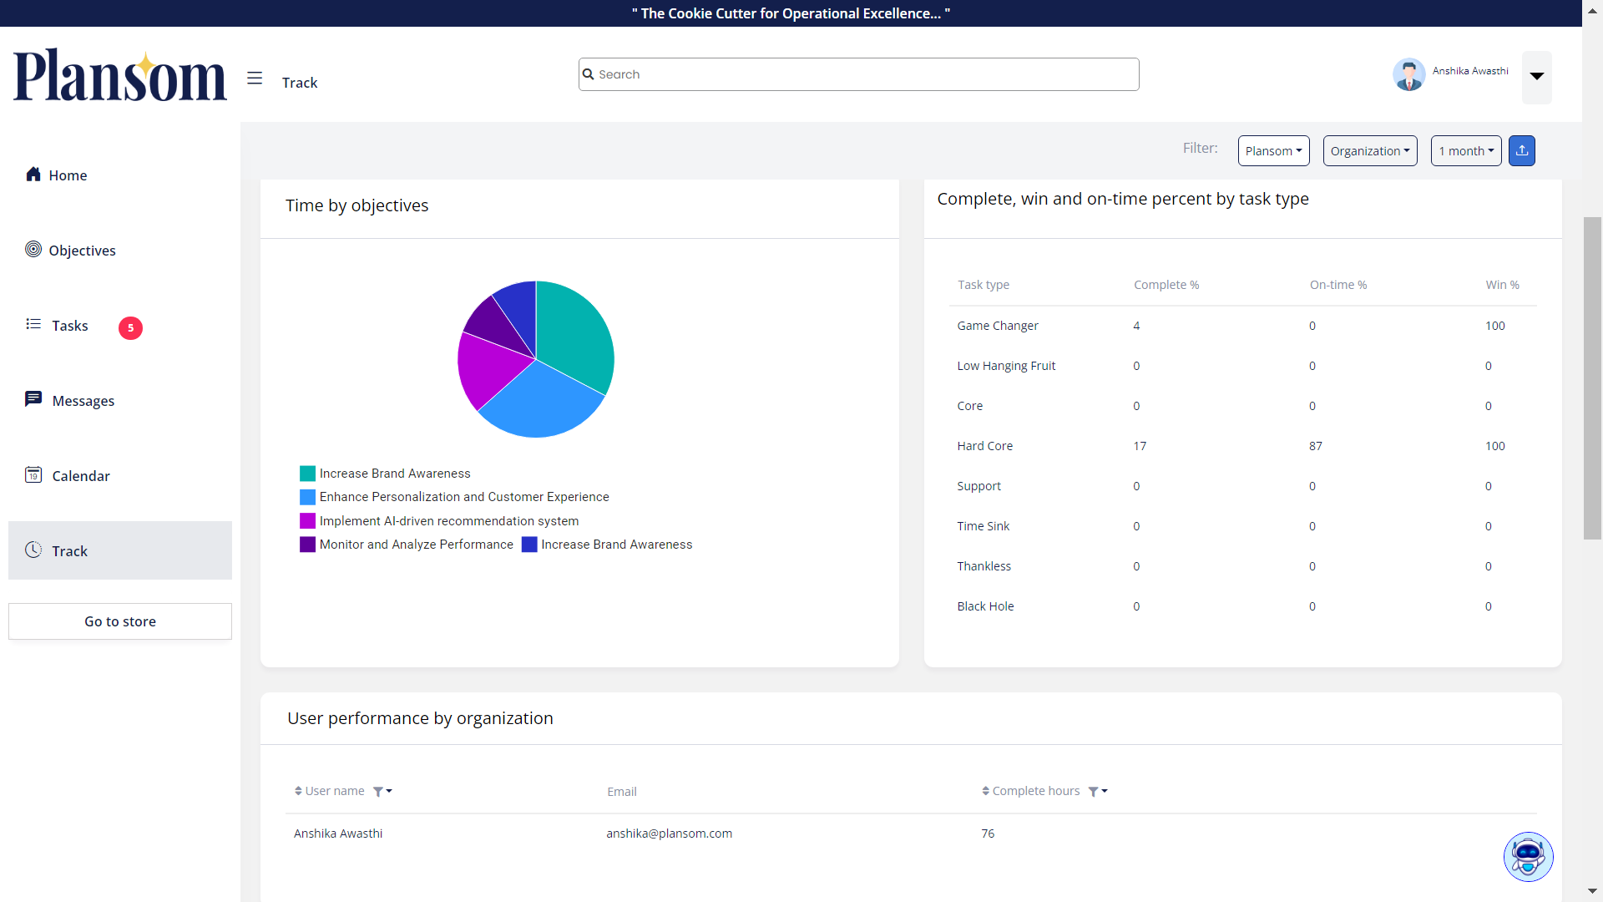Open the Plansom filter dropdown
The height and width of the screenshot is (902, 1603).
pyautogui.click(x=1273, y=151)
